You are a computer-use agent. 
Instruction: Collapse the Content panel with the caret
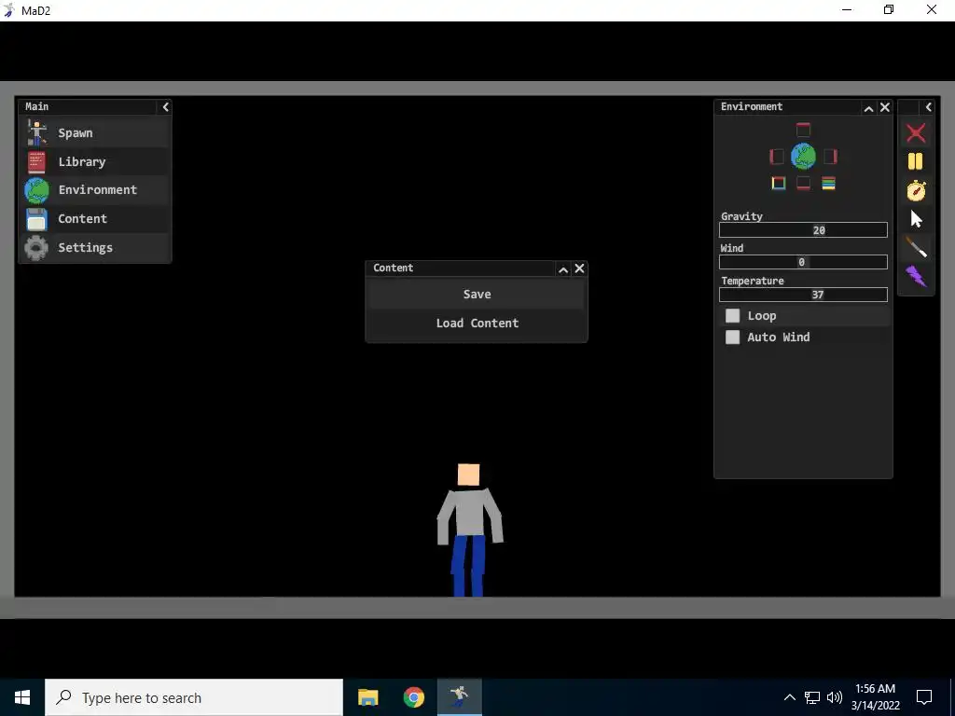[x=563, y=268]
